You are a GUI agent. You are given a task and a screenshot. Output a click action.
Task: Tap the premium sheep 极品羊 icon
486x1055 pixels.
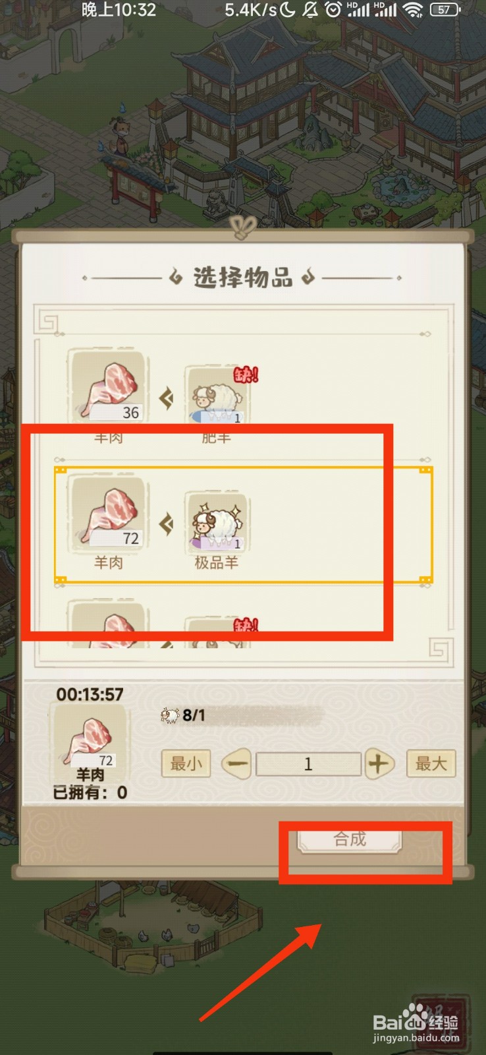(x=217, y=521)
